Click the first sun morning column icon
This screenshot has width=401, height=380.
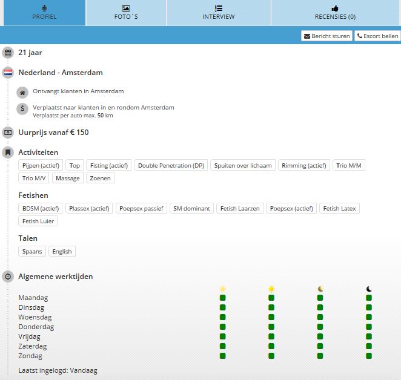(x=222, y=289)
